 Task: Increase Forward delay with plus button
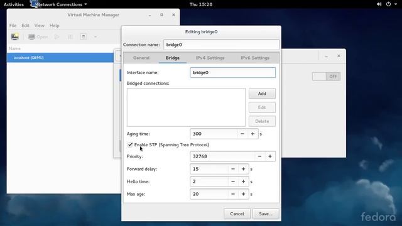pyautogui.click(x=243, y=169)
